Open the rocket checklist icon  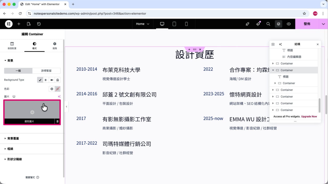click(x=248, y=24)
